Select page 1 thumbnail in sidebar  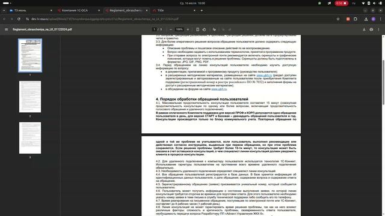pos(30,55)
